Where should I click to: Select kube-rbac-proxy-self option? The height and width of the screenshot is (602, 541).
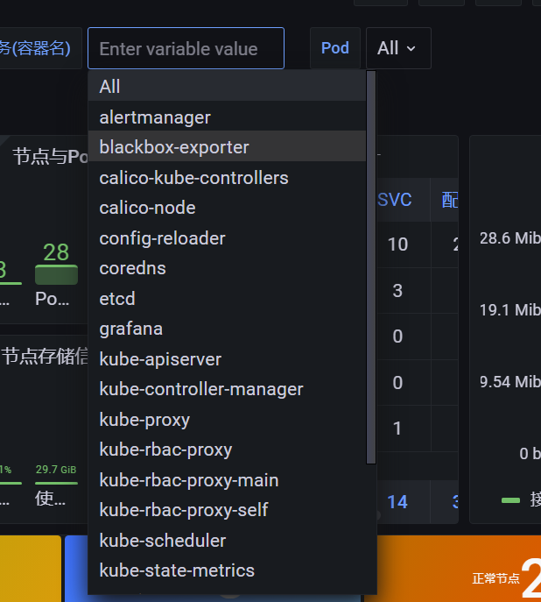pos(227,510)
